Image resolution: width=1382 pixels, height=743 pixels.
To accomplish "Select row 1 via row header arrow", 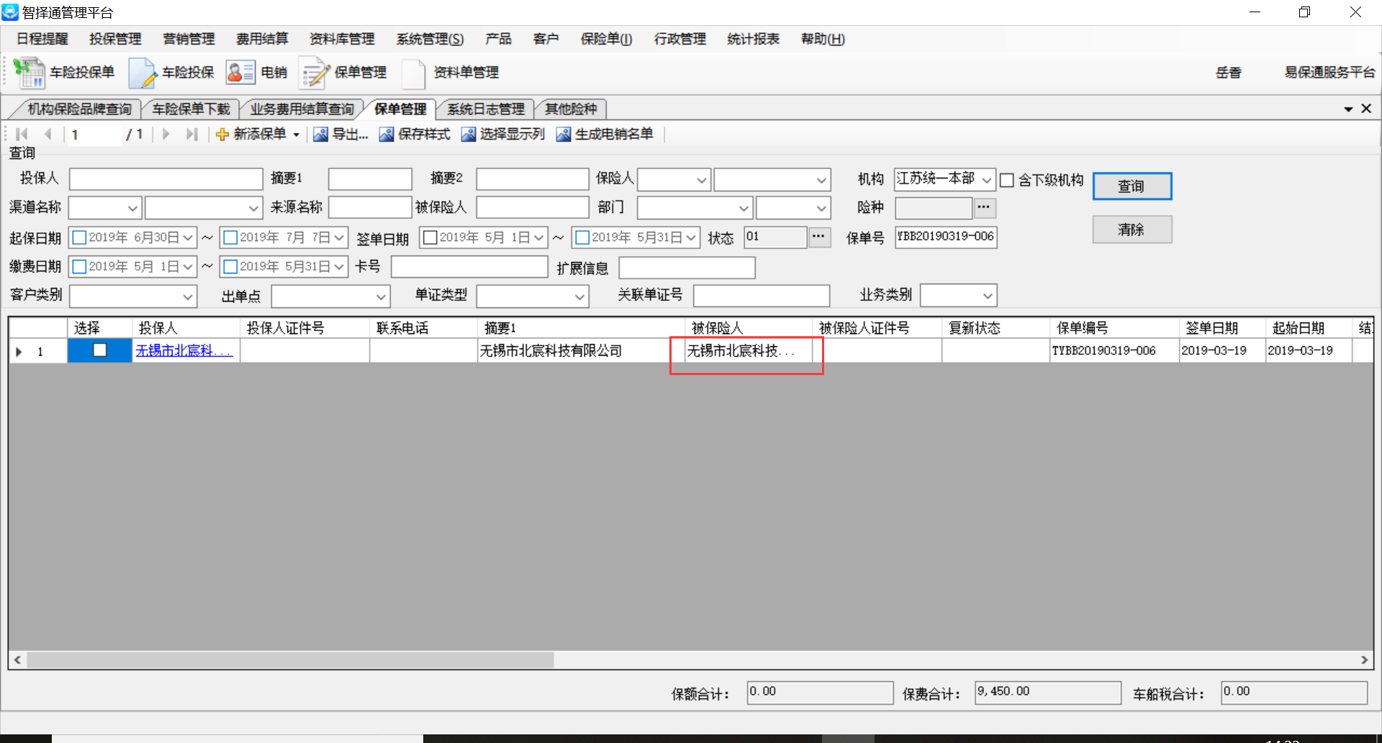I will click(19, 351).
